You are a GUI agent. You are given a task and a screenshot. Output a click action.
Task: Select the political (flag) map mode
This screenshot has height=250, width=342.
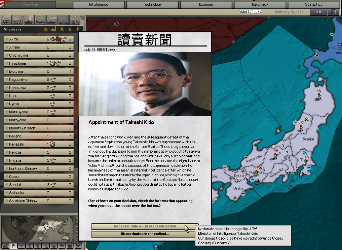(13, 246)
